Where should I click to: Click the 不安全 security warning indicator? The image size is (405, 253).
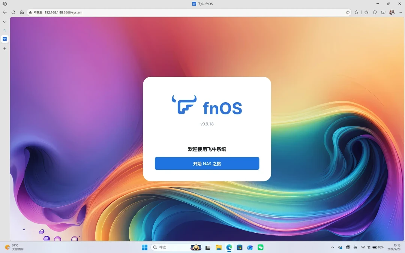tap(35, 12)
